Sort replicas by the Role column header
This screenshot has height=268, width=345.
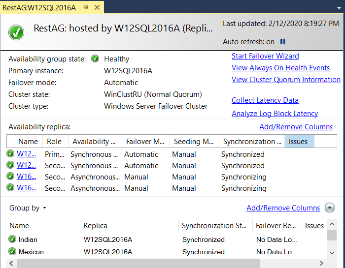pos(54,142)
